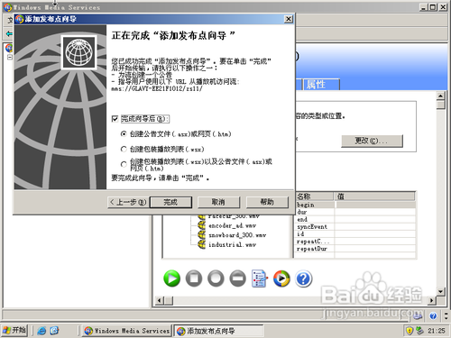The image size is (451, 338).
Task: Select the wsx plus asx announcement radio option
Action: pos(124,164)
